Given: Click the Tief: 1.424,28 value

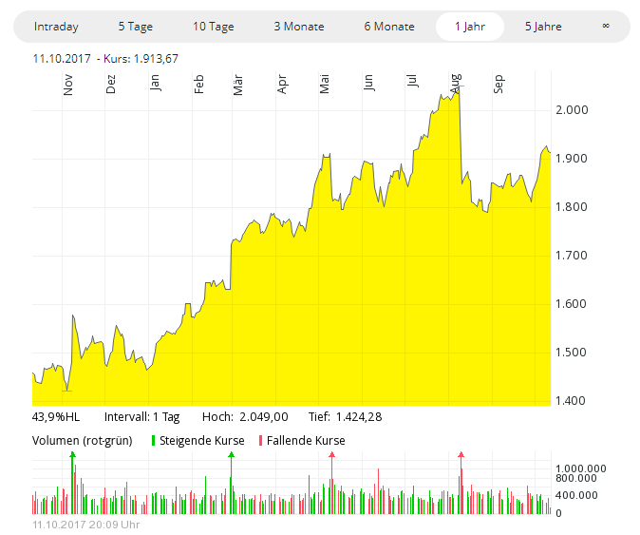Looking at the screenshot, I should pyautogui.click(x=346, y=417).
